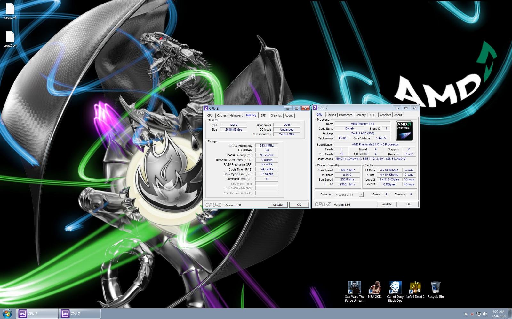Open the Recycle Bin
The width and height of the screenshot is (512, 319).
436,290
